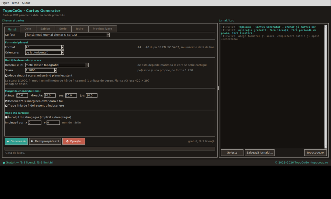This screenshot has width=331, height=199.
Task: Switch to the Previzualizare tab
Action: coord(102,29)
